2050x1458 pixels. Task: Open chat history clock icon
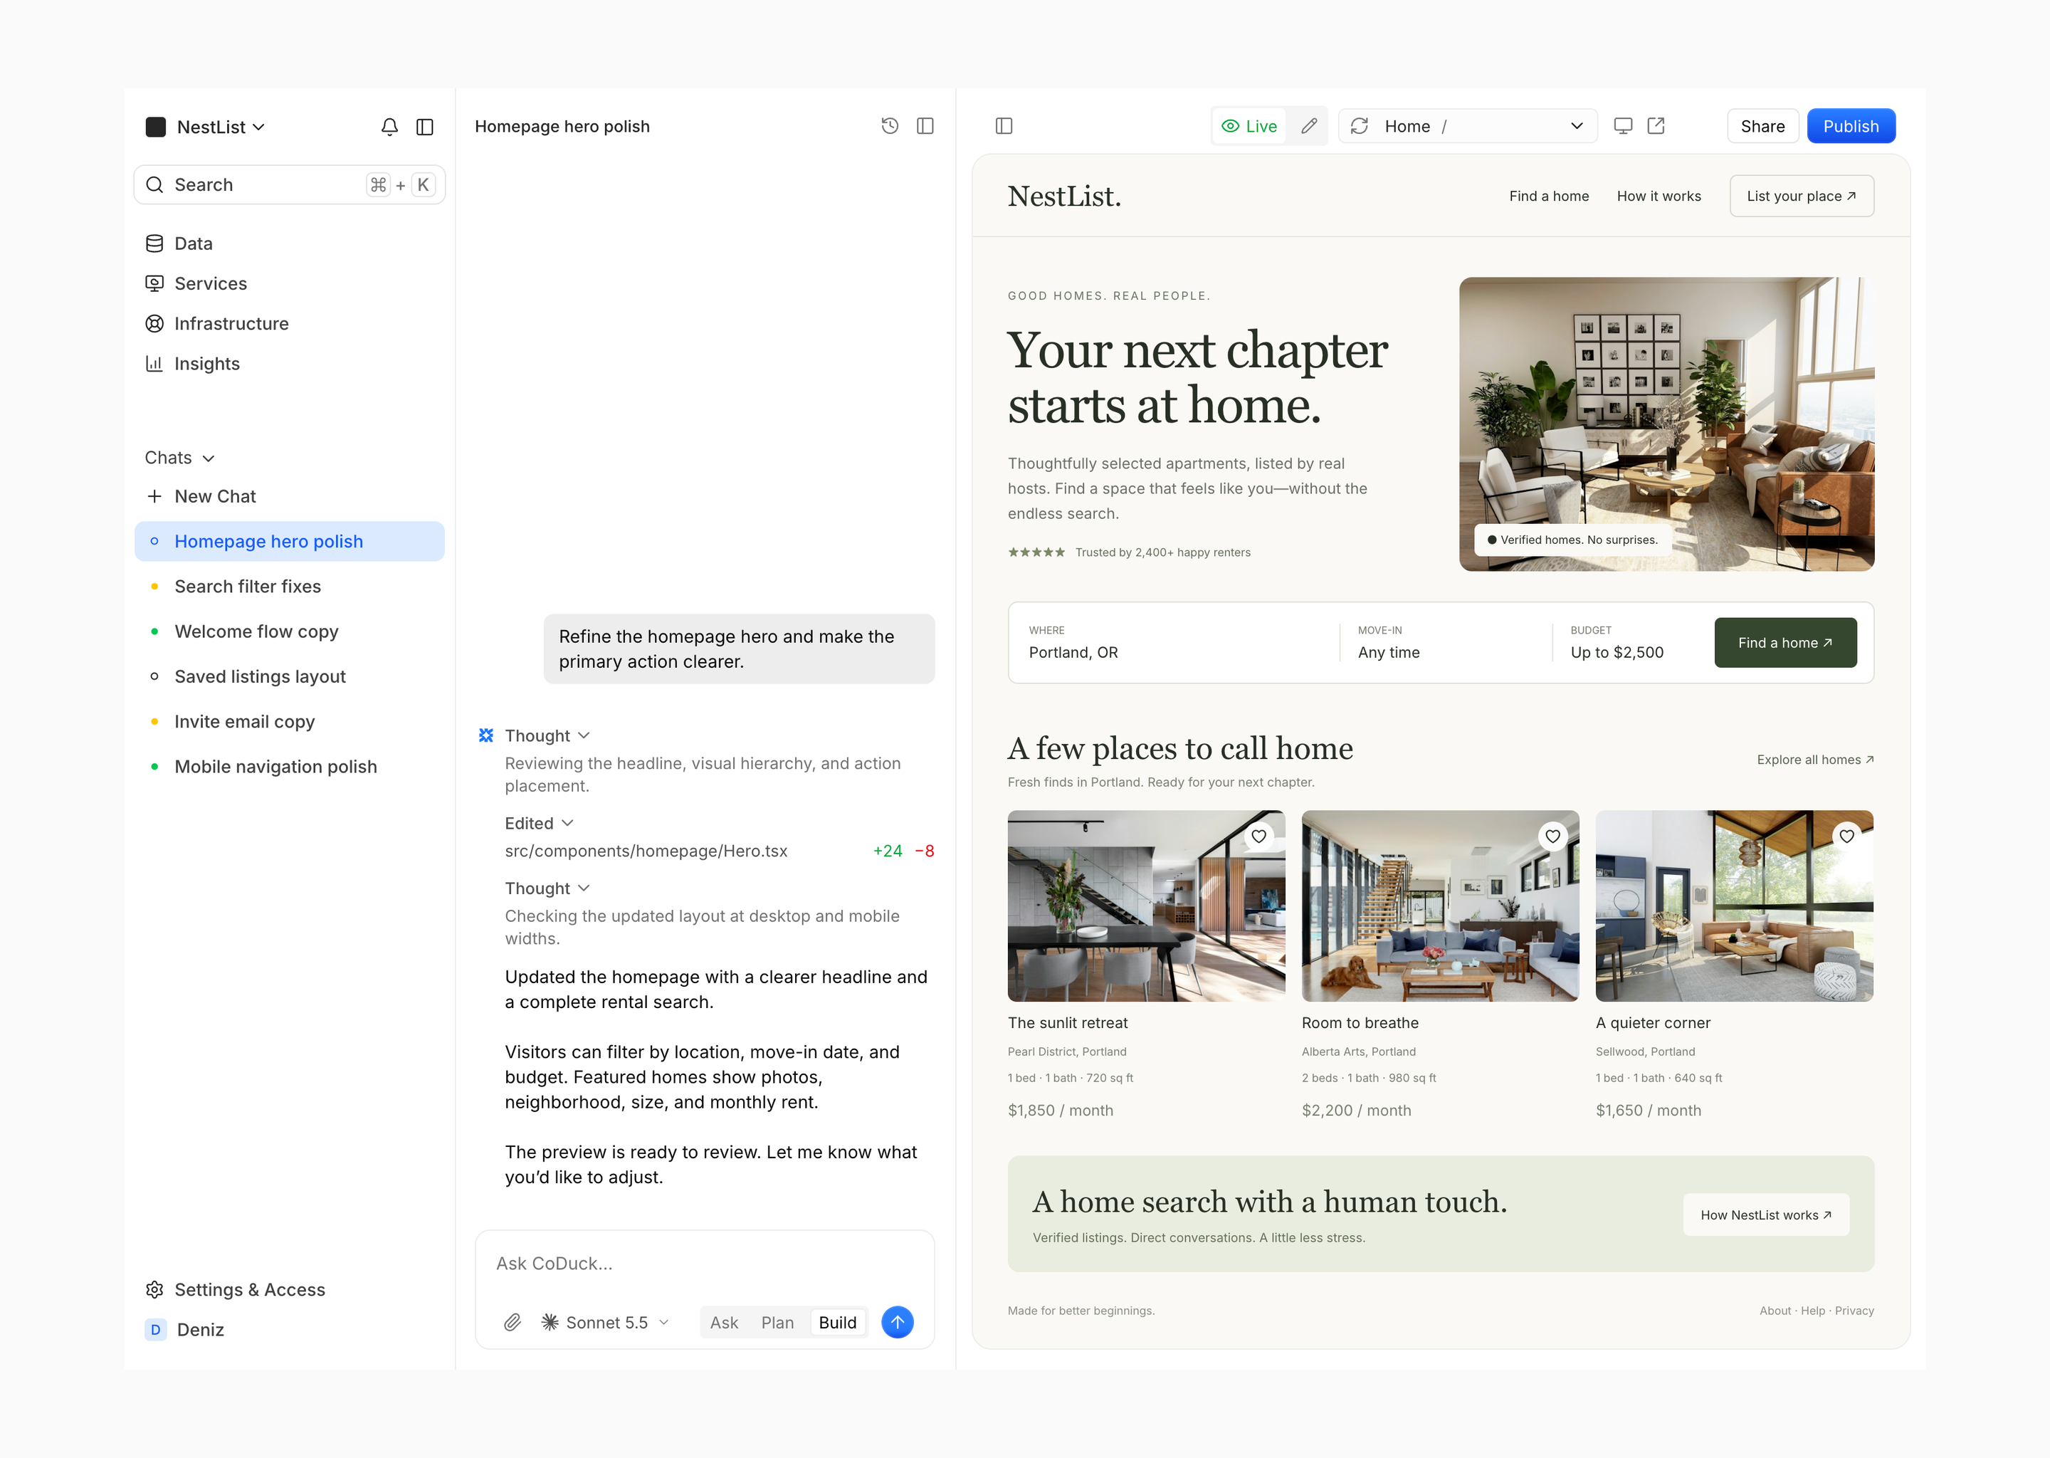click(x=890, y=126)
